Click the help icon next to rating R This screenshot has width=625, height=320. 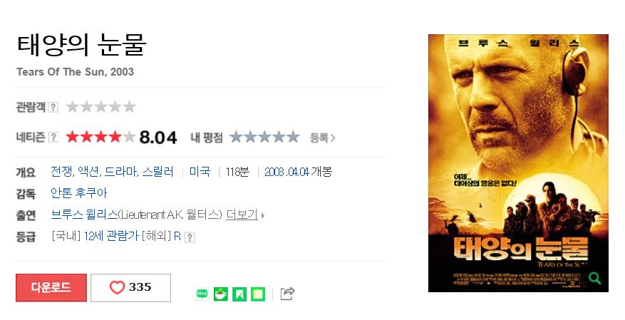pos(190,237)
